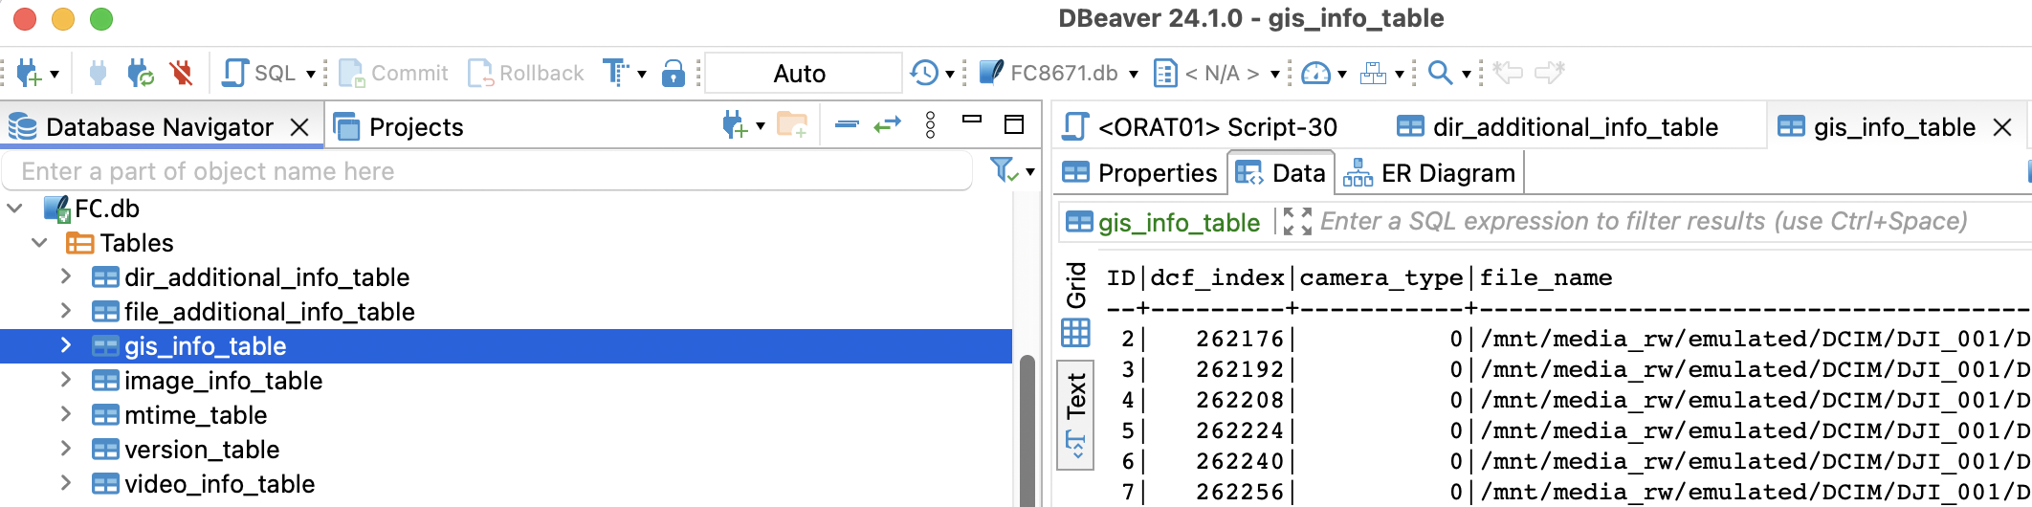Open the ER Diagram sub-tab

(x=1429, y=173)
